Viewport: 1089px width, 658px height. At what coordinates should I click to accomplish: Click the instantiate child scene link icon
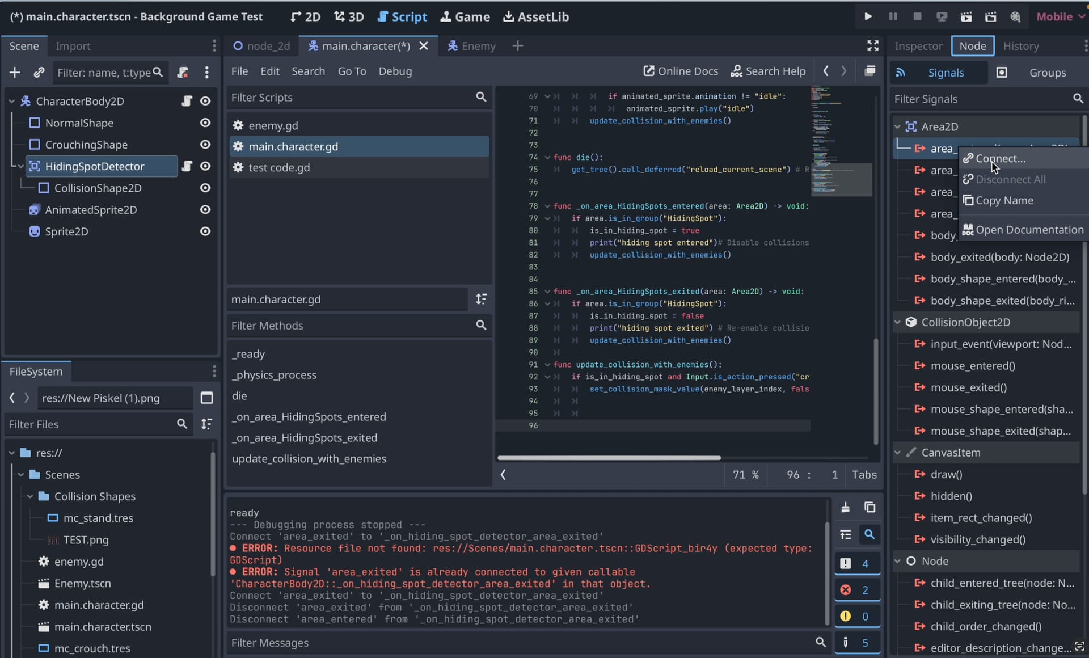39,72
